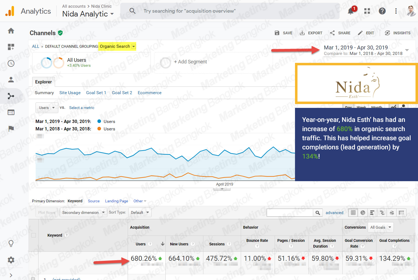The width and height of the screenshot is (418, 280).
Task: Click Add Segment
Action: [190, 62]
